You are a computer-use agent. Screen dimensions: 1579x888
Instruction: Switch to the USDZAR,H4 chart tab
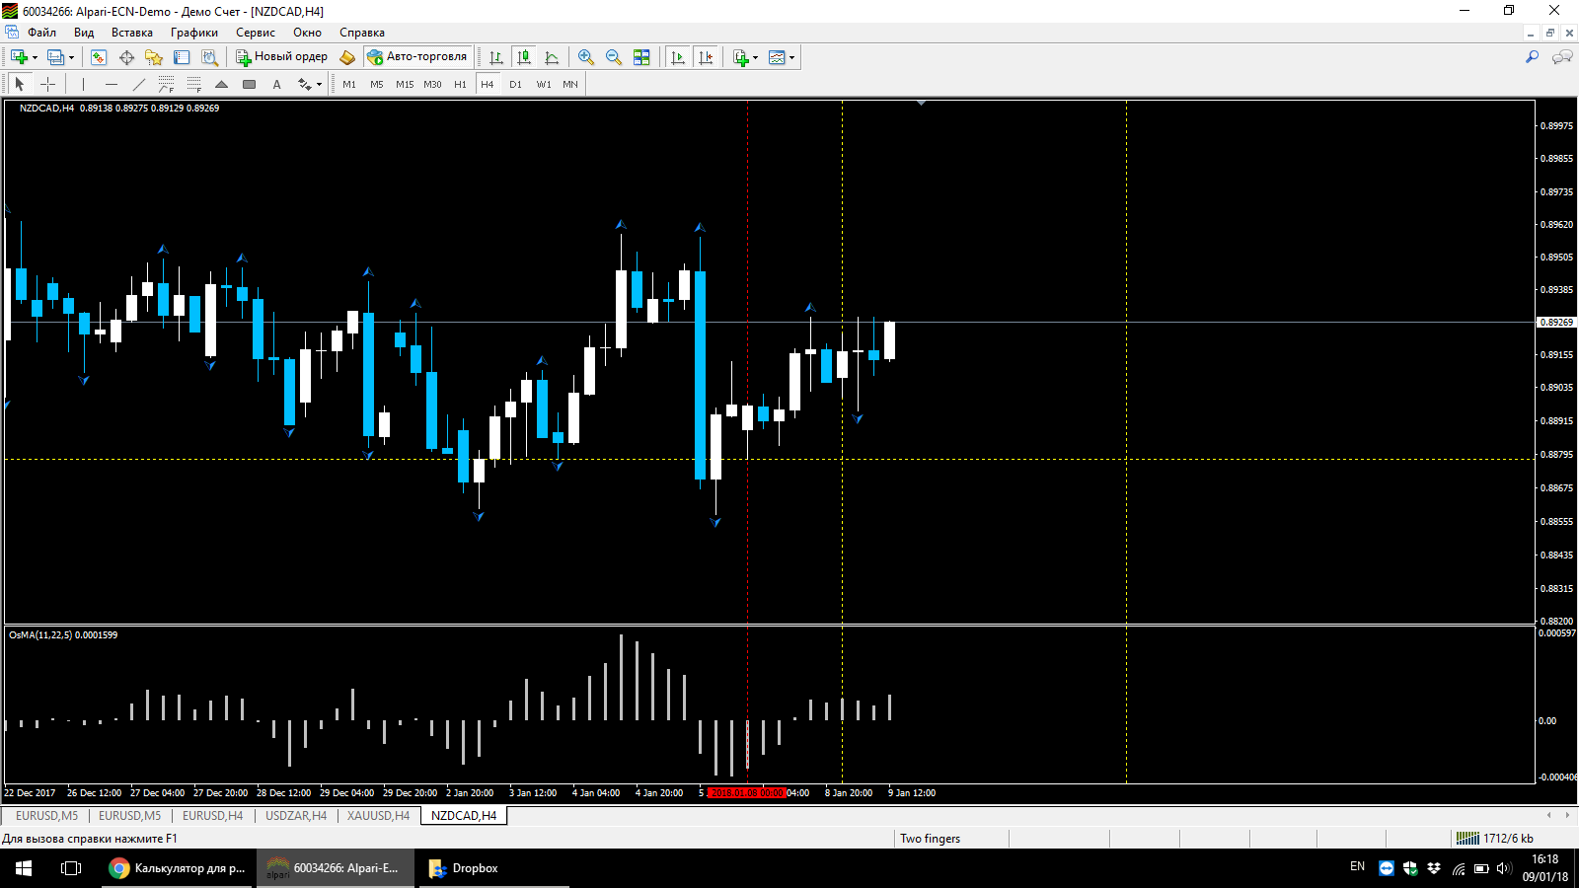[296, 816]
